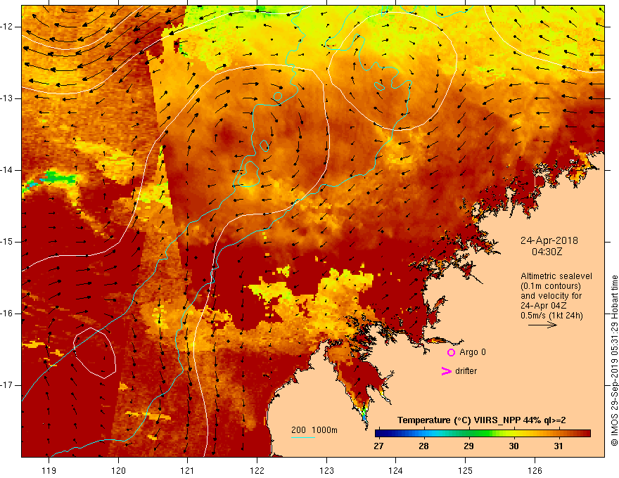Click the magenta drifter arrowhead symbol
The height and width of the screenshot is (478, 619).
446,371
